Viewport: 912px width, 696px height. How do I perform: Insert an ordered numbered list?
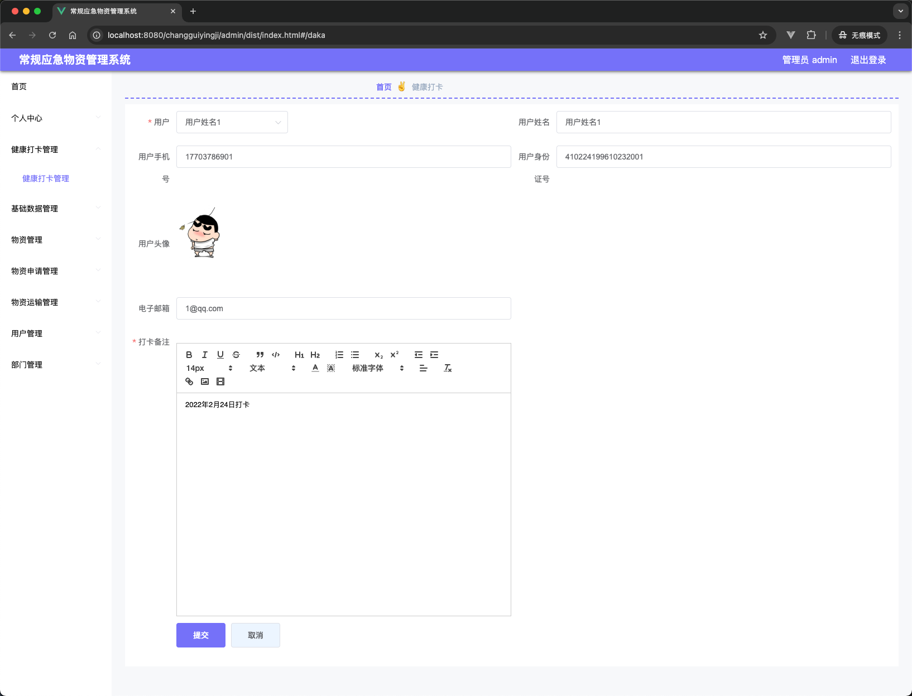[x=339, y=355]
